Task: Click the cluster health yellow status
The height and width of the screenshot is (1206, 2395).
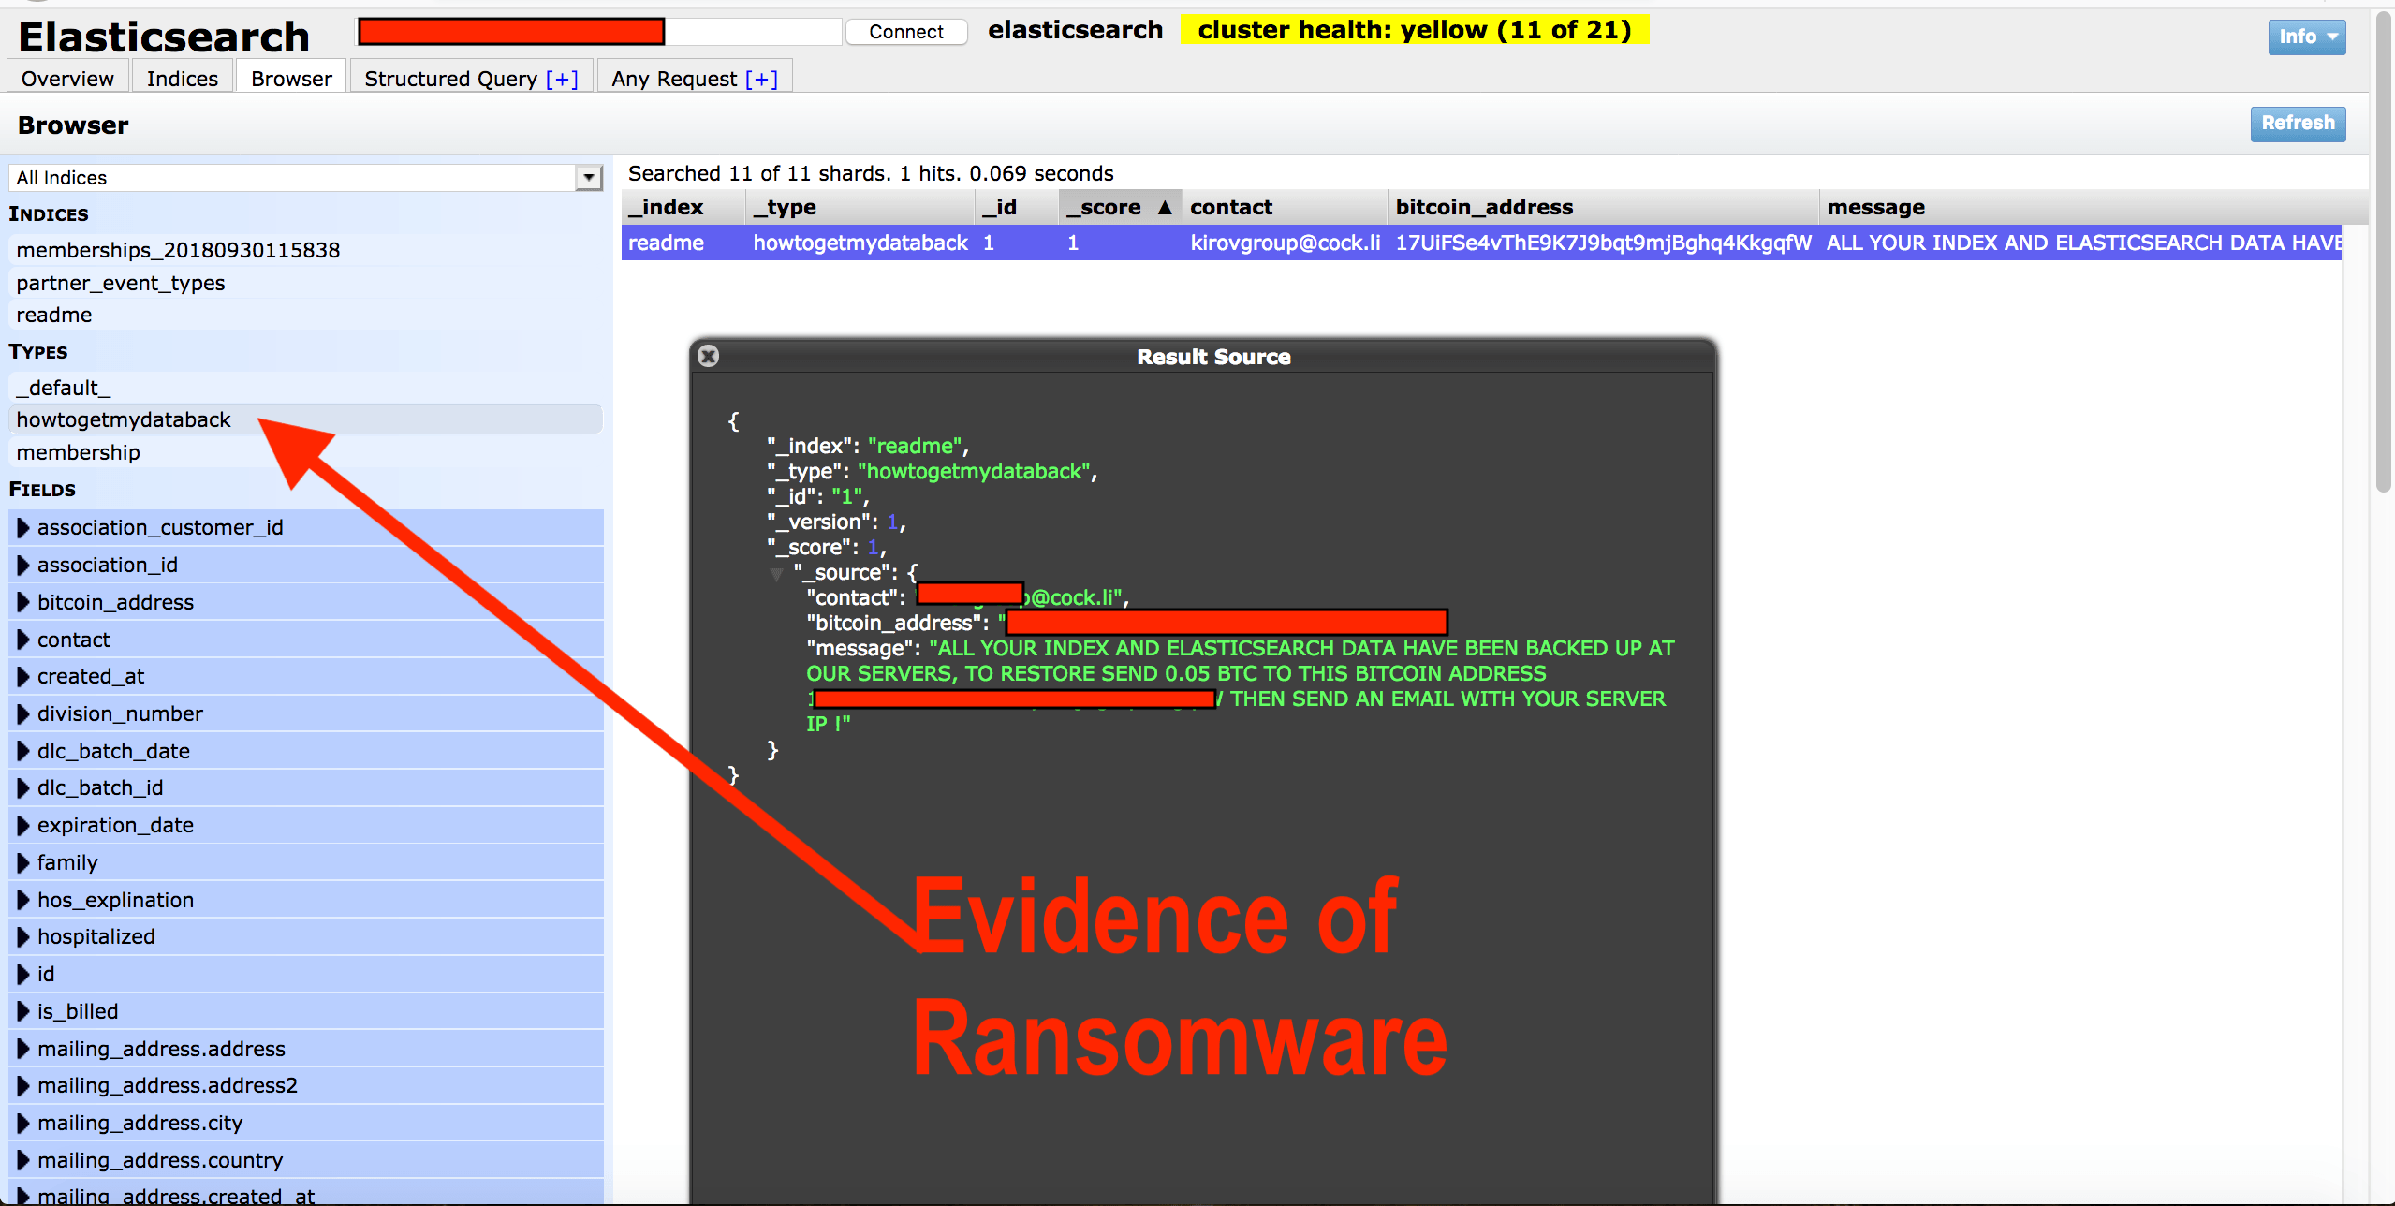Action: coord(1414,30)
